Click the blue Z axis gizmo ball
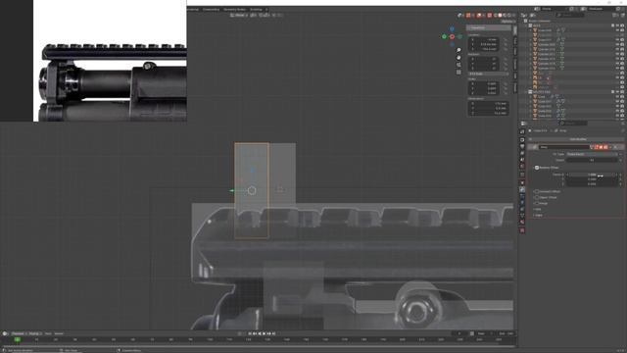 (453, 29)
